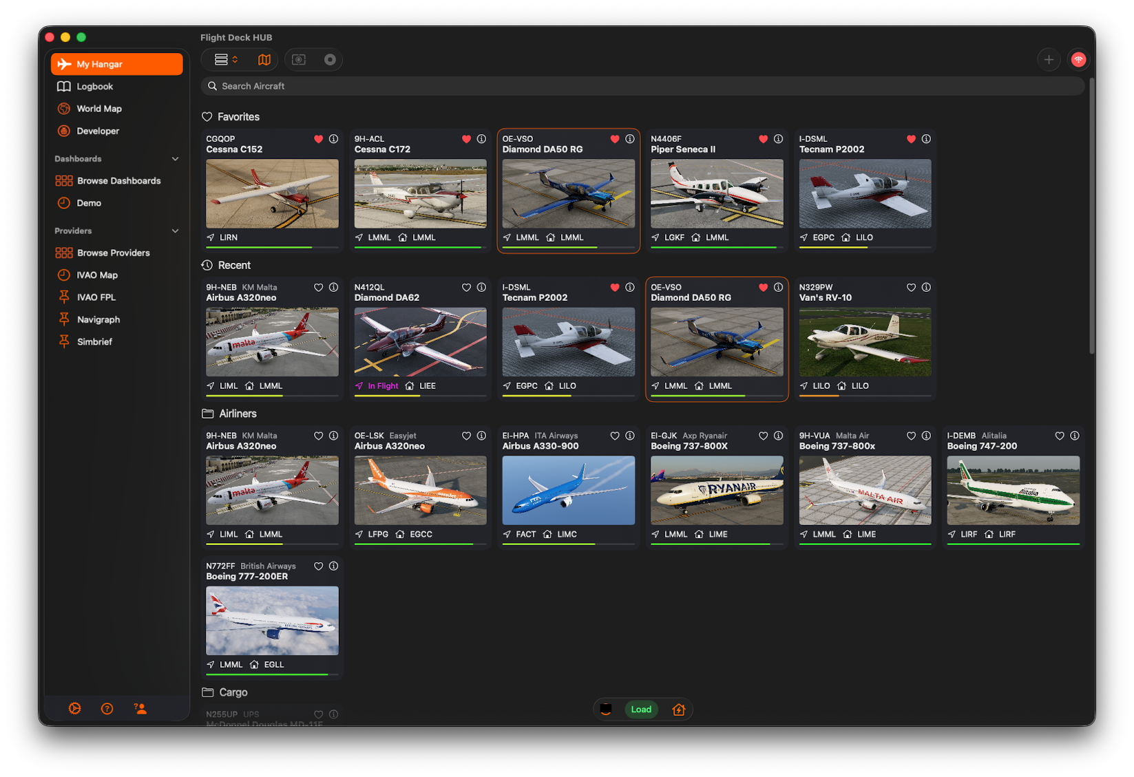Click the screenshot capture icon in toolbar

click(299, 60)
